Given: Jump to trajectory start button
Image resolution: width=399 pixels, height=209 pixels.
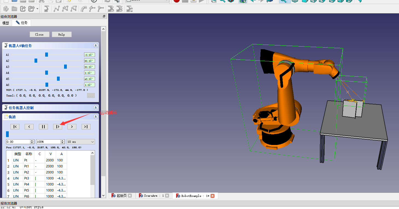Looking at the screenshot, I should (x=15, y=127).
